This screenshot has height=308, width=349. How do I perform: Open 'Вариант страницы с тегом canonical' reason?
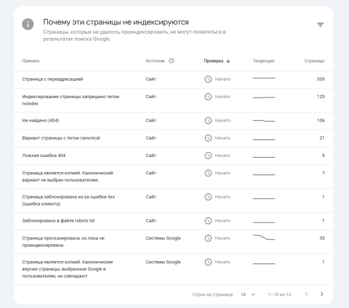[174, 138]
